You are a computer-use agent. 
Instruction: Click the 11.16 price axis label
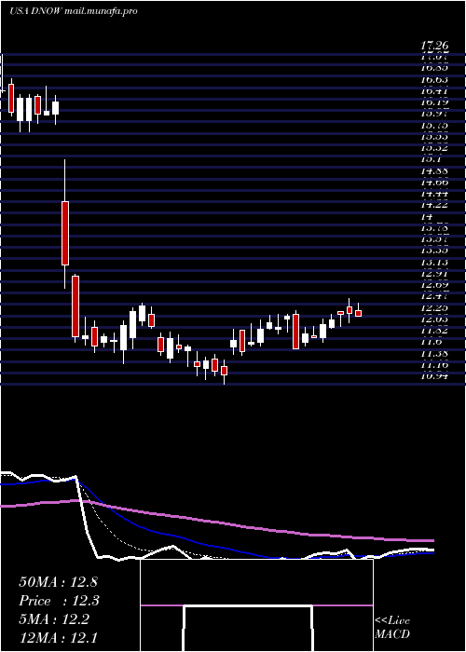[434, 365]
